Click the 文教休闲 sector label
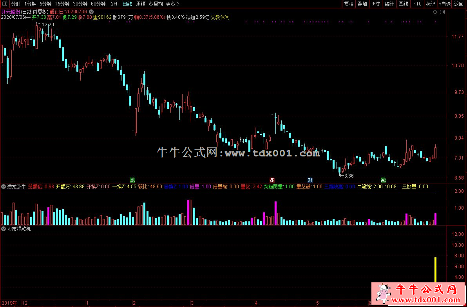The width and height of the screenshot is (467, 307). pos(220,17)
